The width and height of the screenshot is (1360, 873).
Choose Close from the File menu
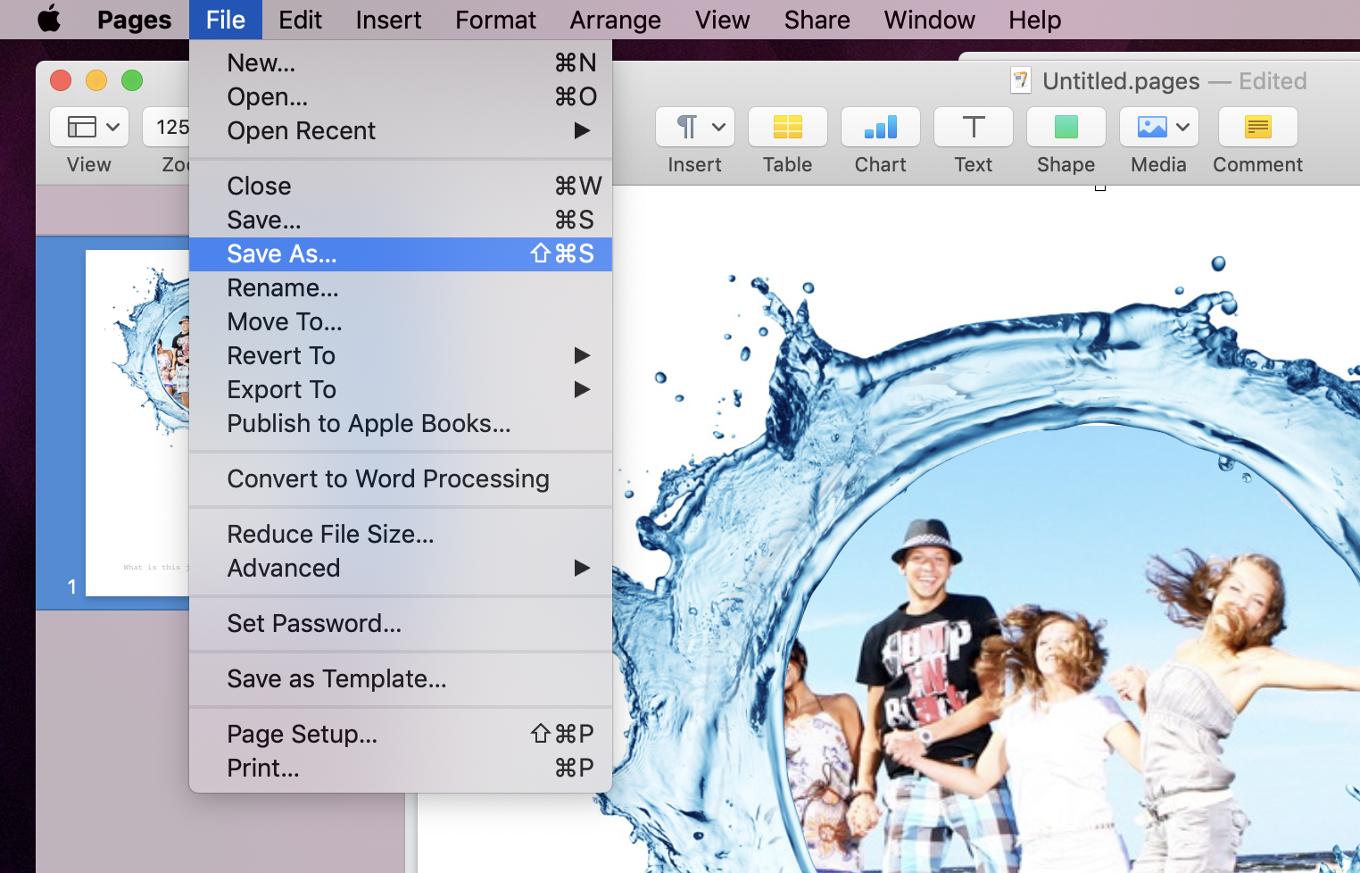(x=401, y=186)
